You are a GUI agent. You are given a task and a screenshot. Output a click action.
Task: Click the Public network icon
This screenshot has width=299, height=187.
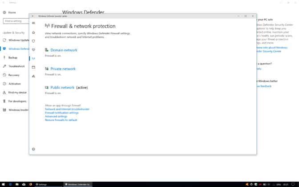click(47, 87)
